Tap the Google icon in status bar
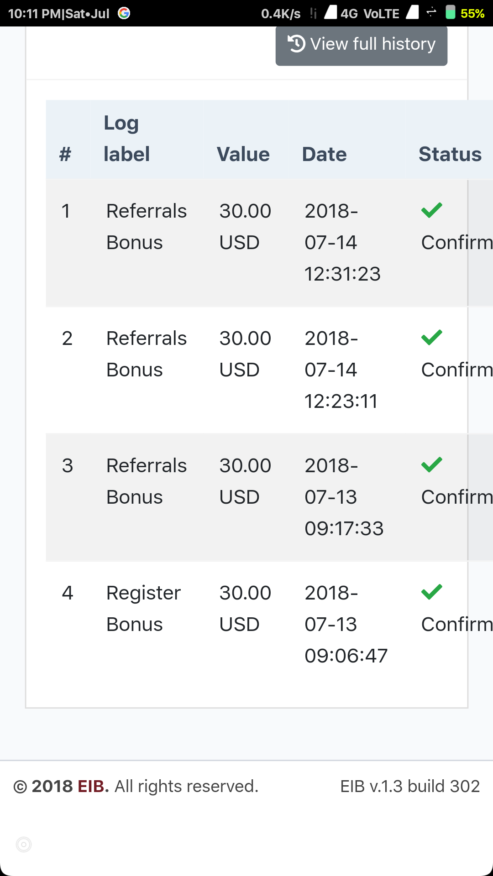This screenshot has height=876, width=493. coord(124,13)
